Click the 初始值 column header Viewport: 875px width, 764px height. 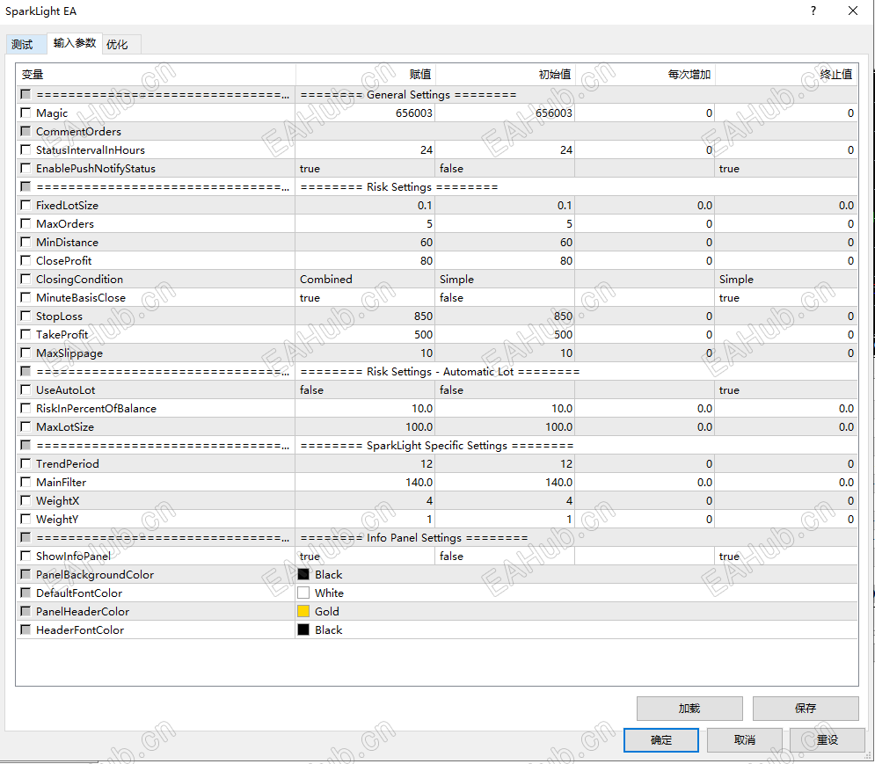pyautogui.click(x=505, y=74)
